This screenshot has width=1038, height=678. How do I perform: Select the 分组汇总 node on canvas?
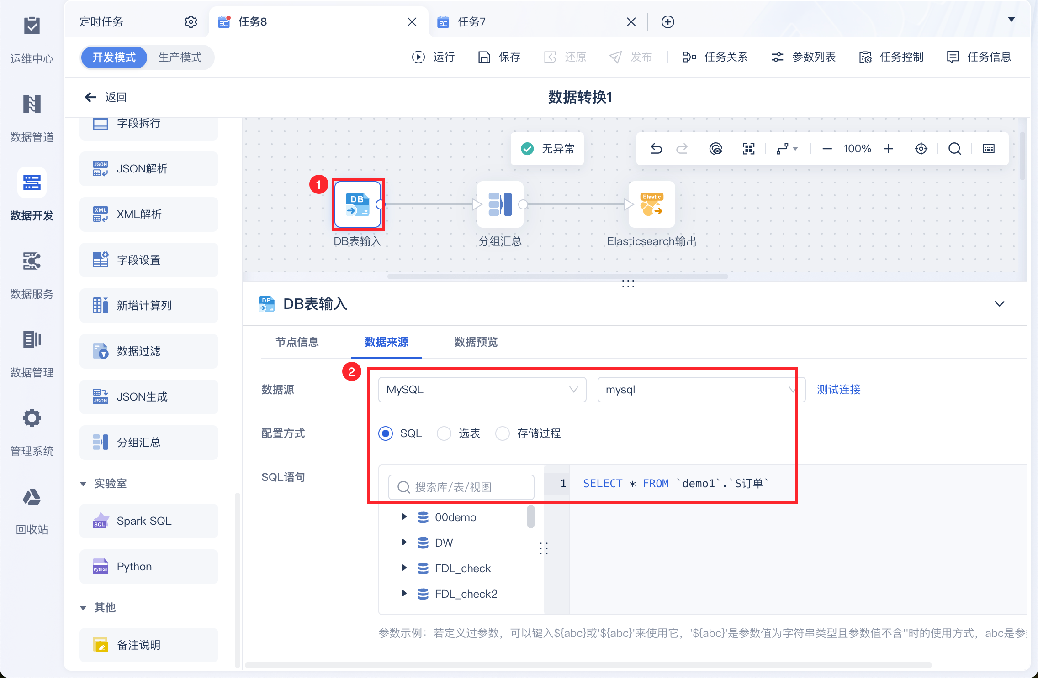coord(500,204)
